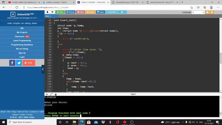Stop the running program

[80, 12]
